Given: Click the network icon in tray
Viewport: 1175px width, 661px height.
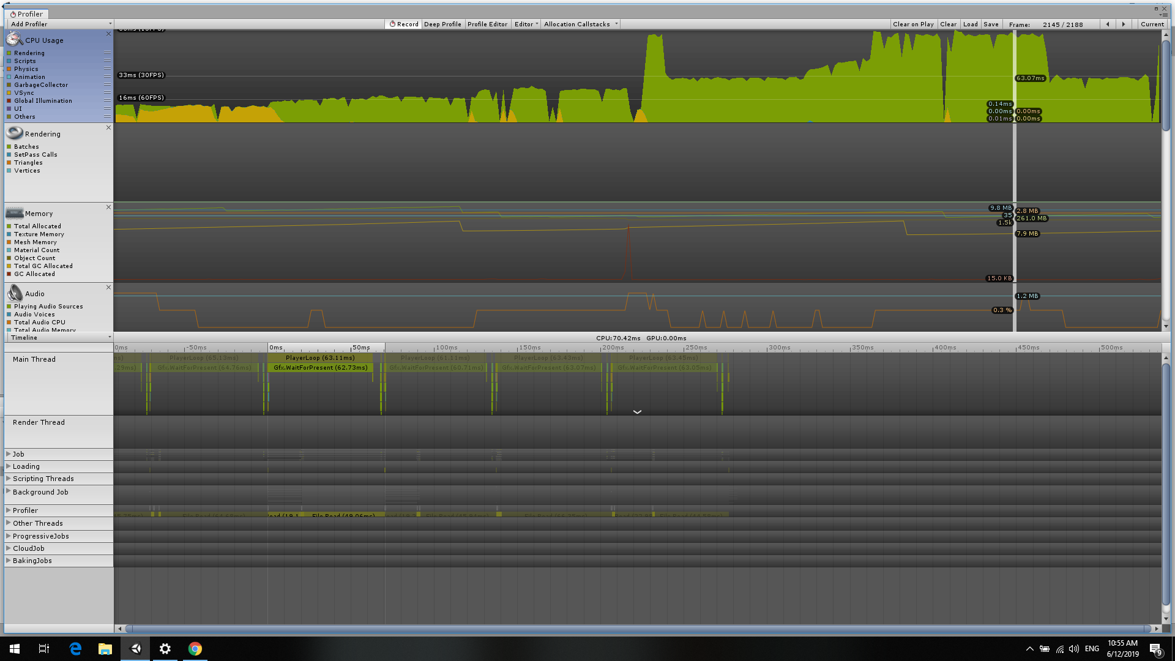Looking at the screenshot, I should pos(1059,649).
